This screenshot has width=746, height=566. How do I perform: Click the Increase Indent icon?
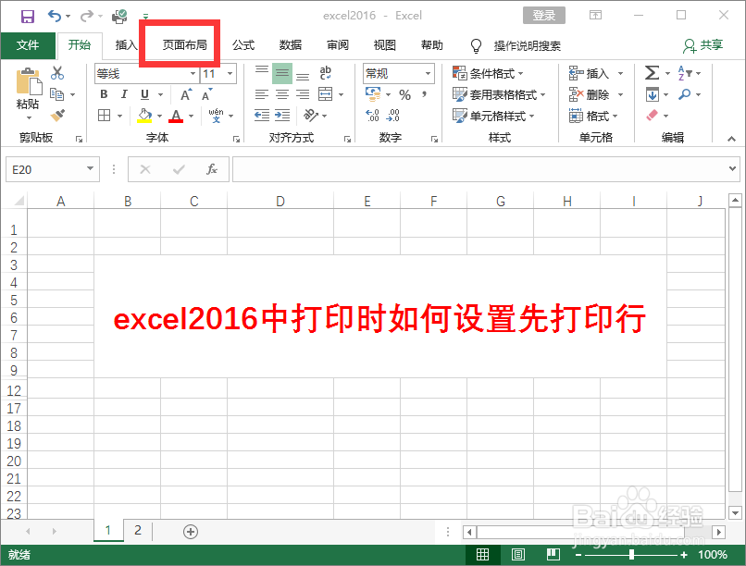(282, 115)
